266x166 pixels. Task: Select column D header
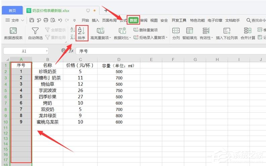(x=118, y=59)
